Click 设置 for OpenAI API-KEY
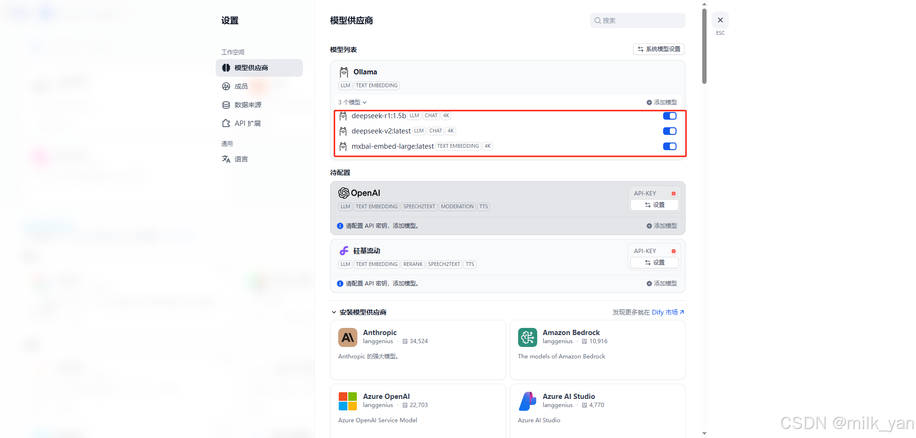Viewport: 916px width, 438px height. tap(655, 205)
